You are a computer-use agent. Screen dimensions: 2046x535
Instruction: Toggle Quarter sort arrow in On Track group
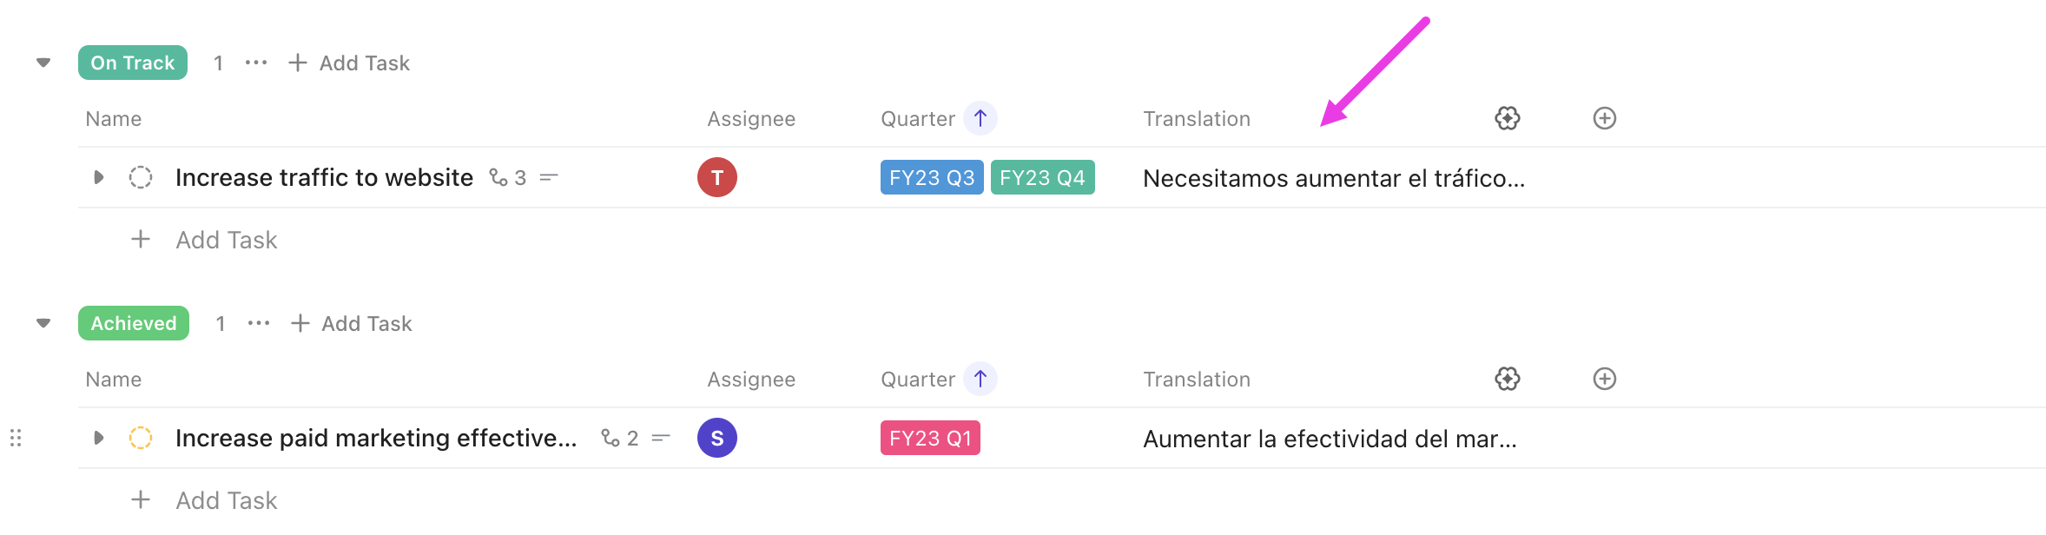click(x=980, y=118)
